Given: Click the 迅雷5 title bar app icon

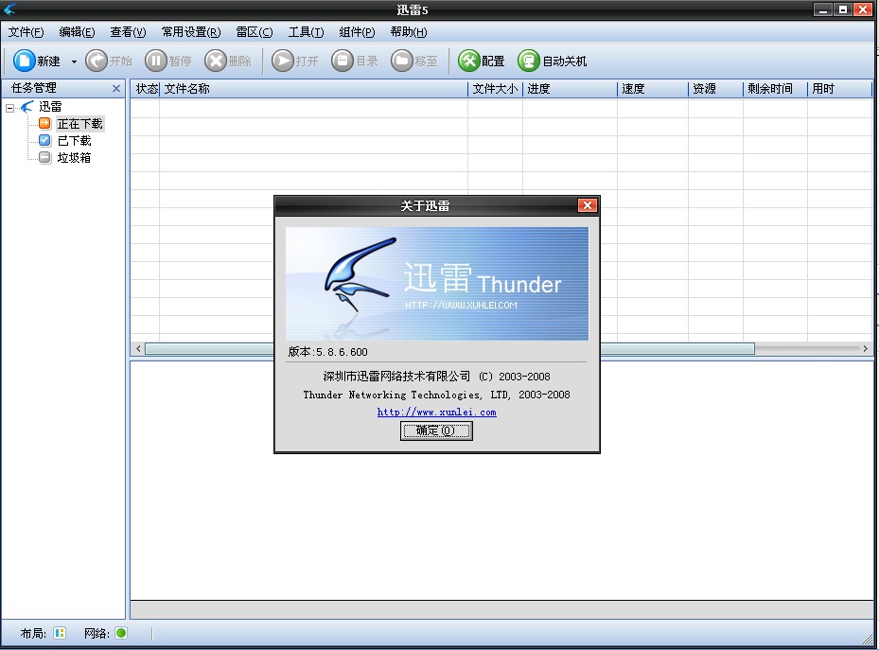Looking at the screenshot, I should click(x=9, y=9).
